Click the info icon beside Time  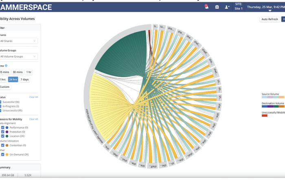[6, 65]
